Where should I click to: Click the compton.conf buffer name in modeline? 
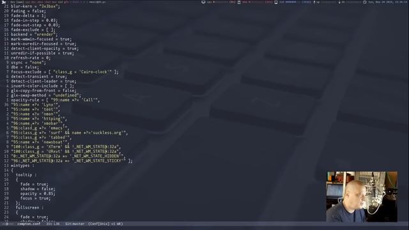pyautogui.click(x=29, y=224)
